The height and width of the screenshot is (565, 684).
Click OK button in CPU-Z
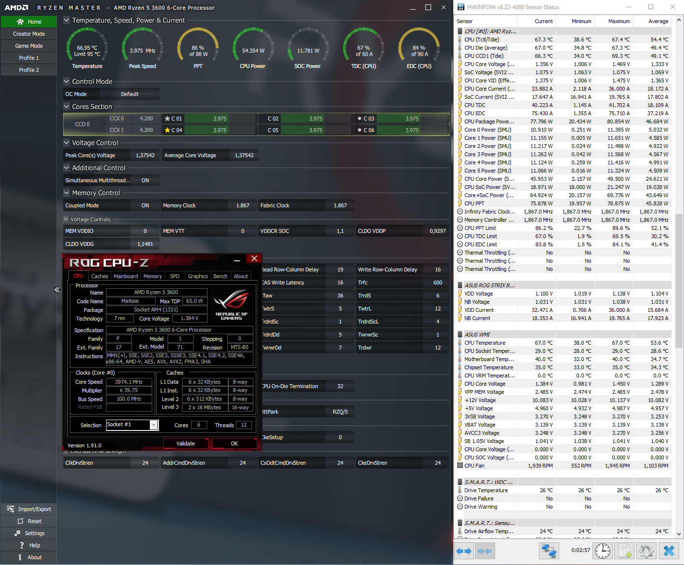[x=234, y=444]
